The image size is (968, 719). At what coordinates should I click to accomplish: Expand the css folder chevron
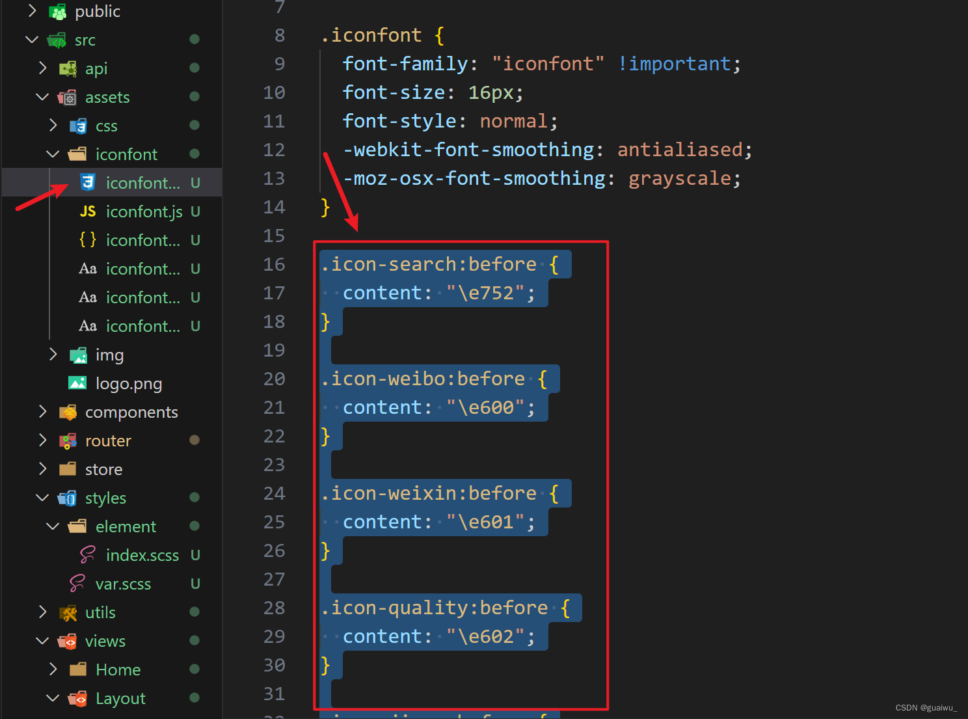53,126
